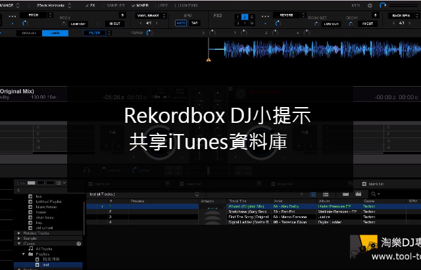Image resolution: width=421 pixels, height=270 pixels.
Task: Toggle the MIXER panel checkbox
Action: coord(133,5)
